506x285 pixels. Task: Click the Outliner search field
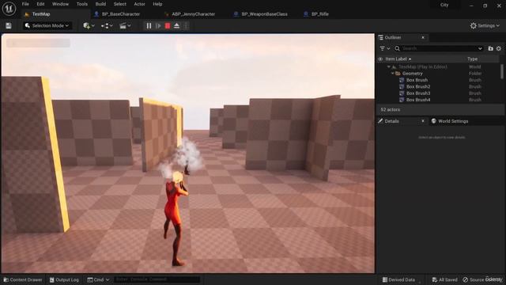point(439,48)
